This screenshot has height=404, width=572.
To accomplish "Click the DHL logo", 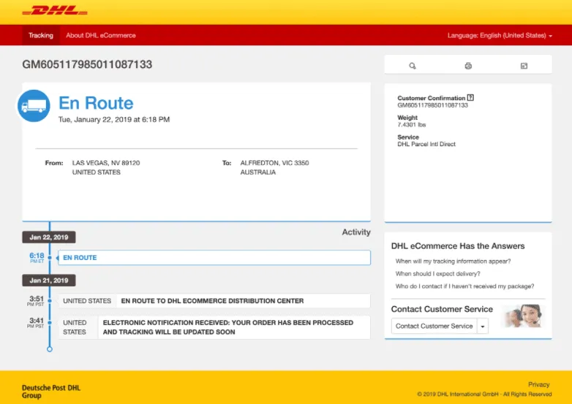I will [55, 10].
